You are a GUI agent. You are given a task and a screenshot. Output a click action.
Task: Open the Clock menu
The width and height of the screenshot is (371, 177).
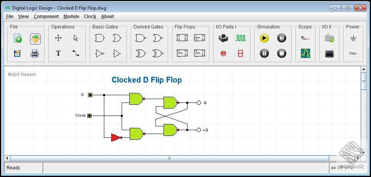pos(90,17)
